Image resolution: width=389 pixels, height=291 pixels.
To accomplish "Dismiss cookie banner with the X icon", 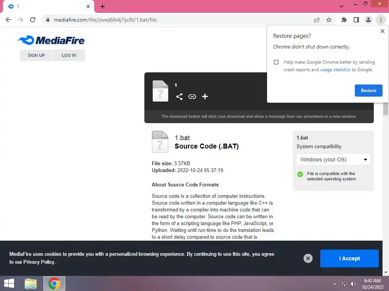I will 308,258.
